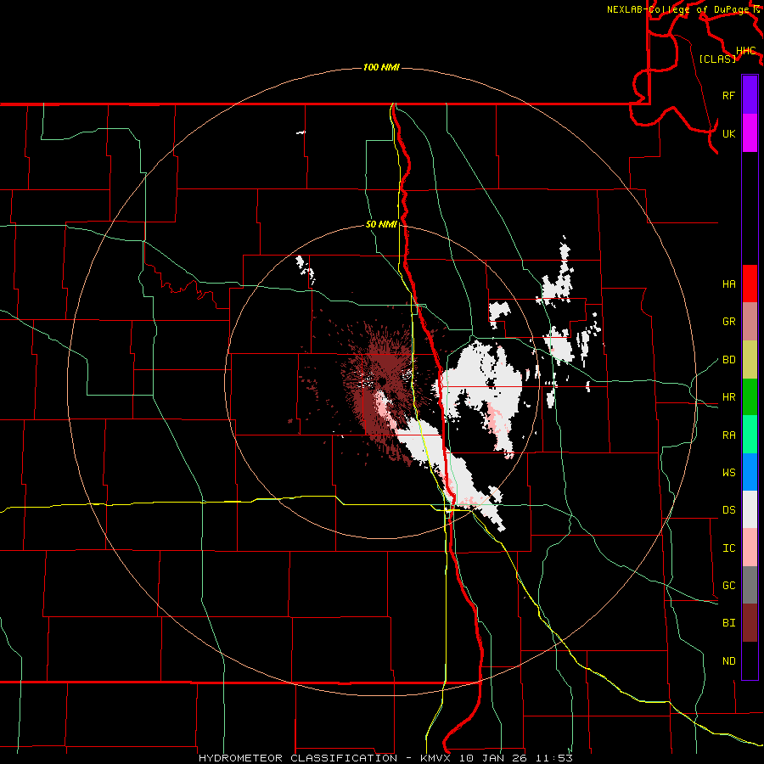Select the BD yellow legend block

[x=750, y=359]
